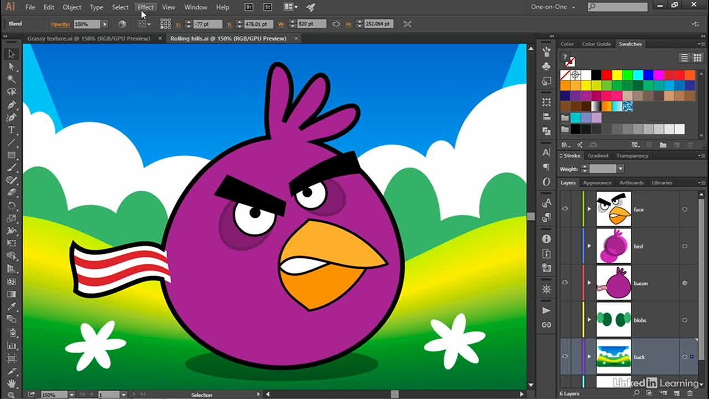Switch to the Gradient panel tab
The image size is (709, 399).
pyautogui.click(x=598, y=156)
